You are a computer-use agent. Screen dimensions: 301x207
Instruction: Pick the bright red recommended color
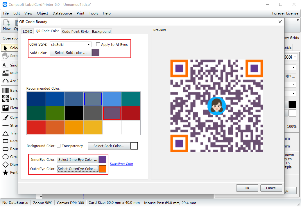[36, 127]
